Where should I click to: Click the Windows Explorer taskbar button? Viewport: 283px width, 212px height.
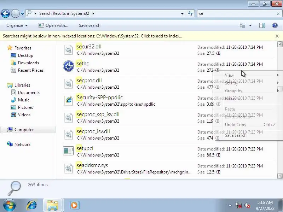[52, 205]
